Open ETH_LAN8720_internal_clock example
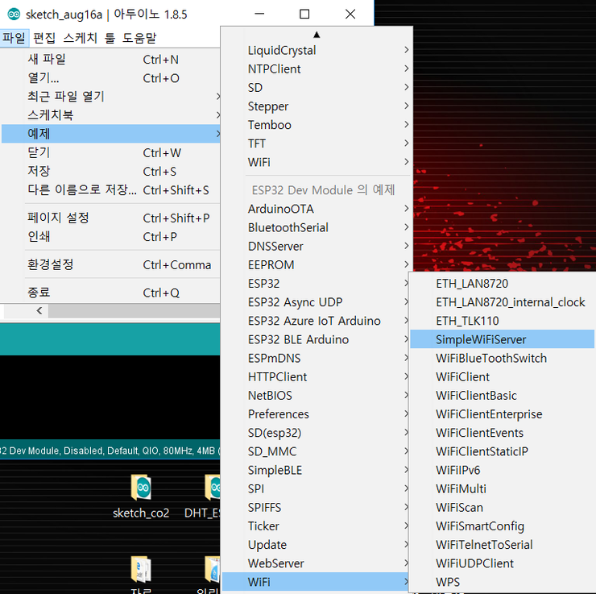 pyautogui.click(x=503, y=302)
